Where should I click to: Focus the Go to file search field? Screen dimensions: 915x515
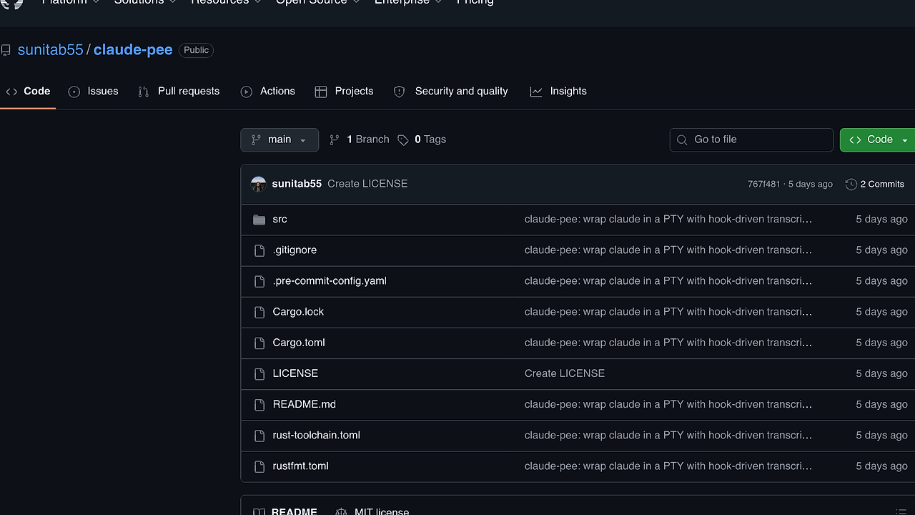[x=751, y=139]
